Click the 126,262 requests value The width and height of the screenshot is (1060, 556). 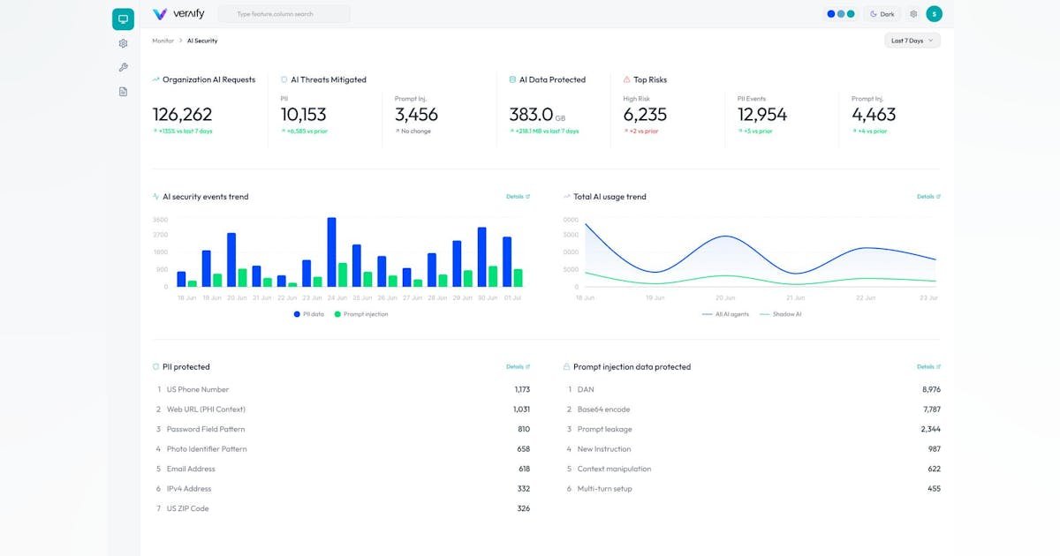pyautogui.click(x=182, y=115)
